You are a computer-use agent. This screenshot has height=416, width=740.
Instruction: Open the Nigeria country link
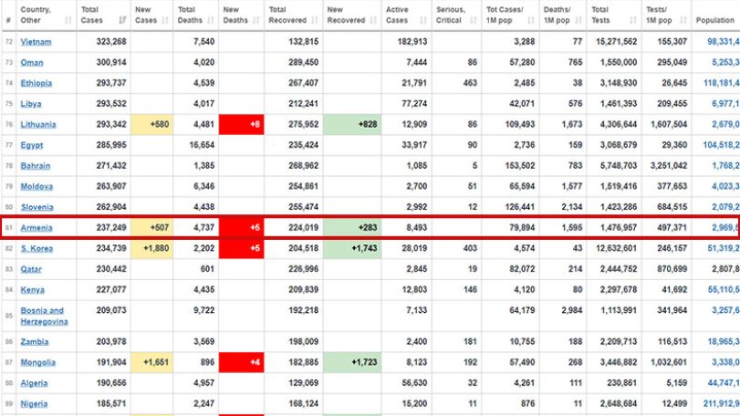34,404
